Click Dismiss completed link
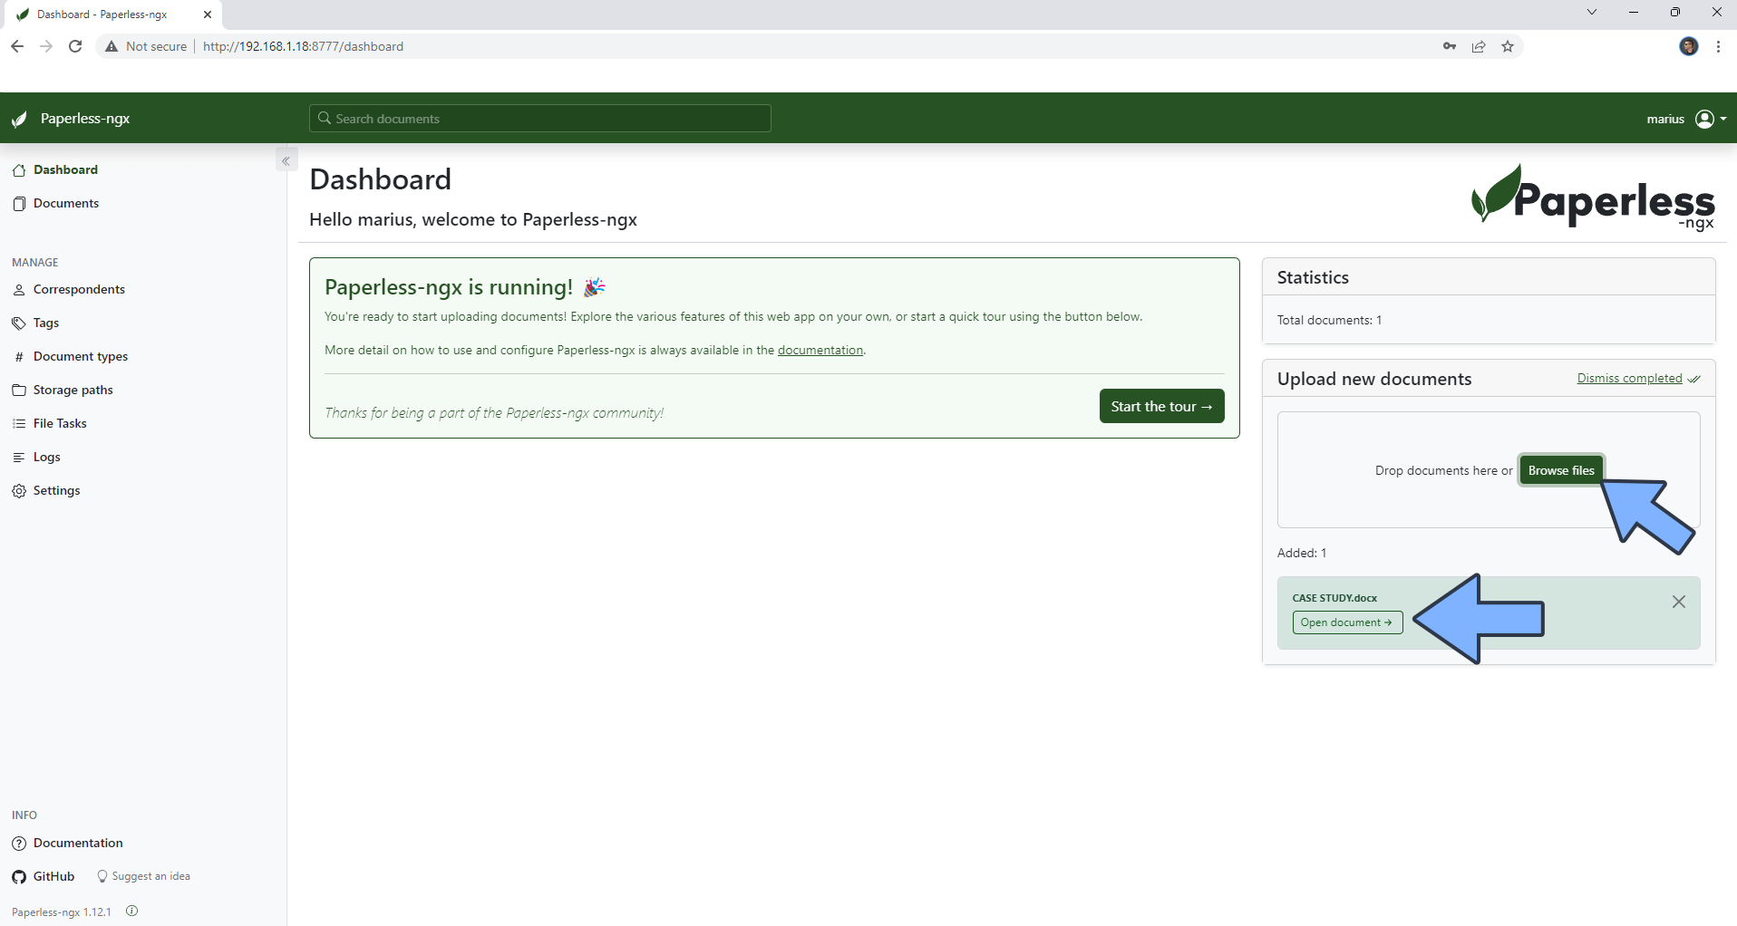Image resolution: width=1737 pixels, height=926 pixels. (1638, 378)
